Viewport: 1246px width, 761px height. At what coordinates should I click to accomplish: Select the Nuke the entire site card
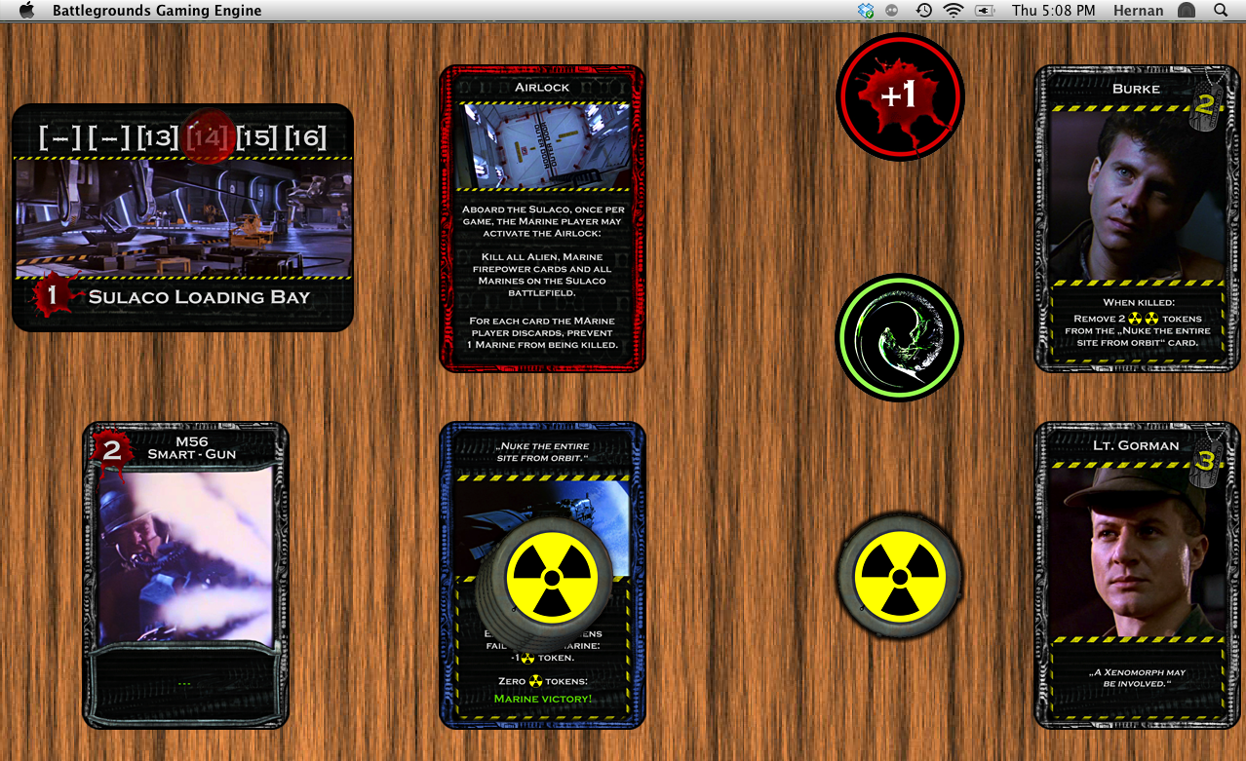pos(542,575)
